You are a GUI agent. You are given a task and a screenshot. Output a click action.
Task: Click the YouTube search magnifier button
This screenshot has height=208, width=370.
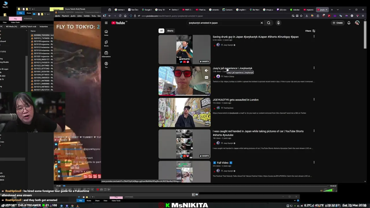tap(269, 23)
